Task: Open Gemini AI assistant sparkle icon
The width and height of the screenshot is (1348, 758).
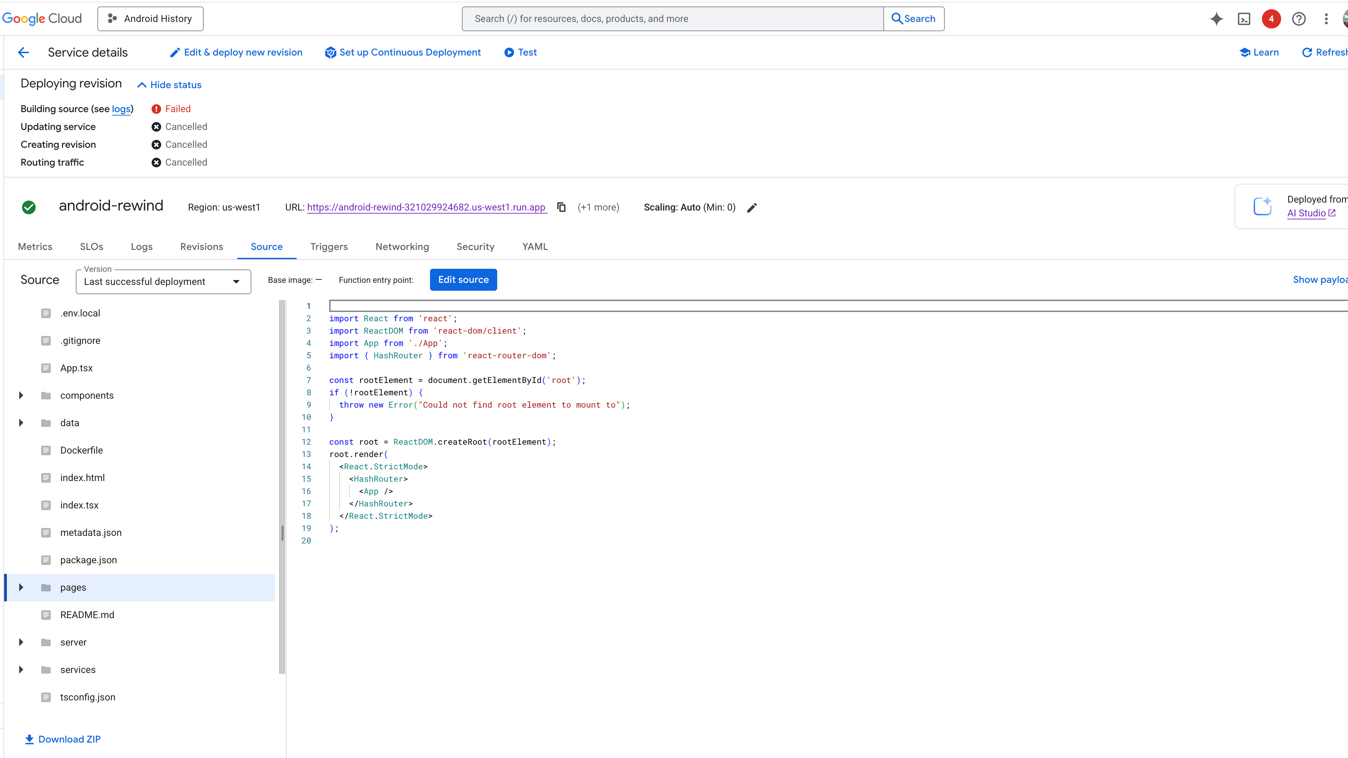Action: tap(1217, 19)
